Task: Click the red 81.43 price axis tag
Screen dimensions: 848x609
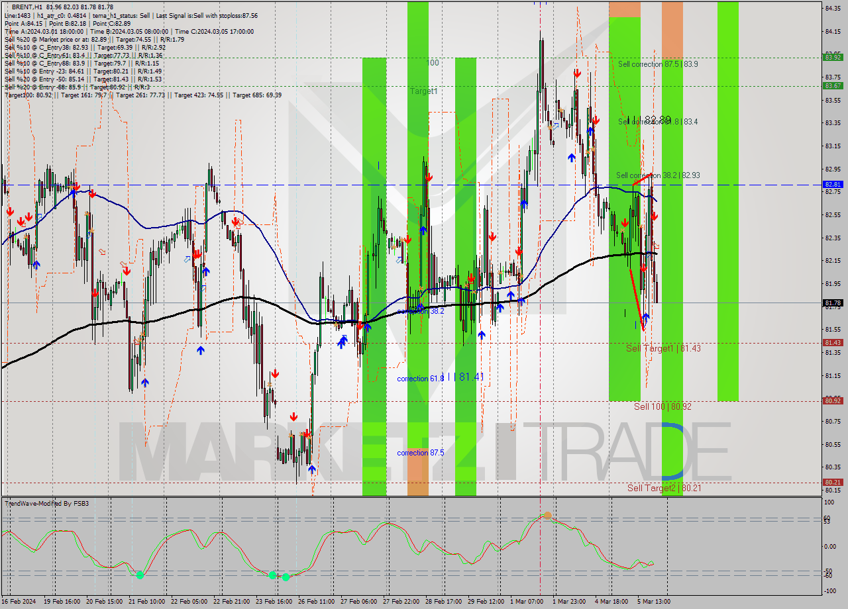Action: 833,342
